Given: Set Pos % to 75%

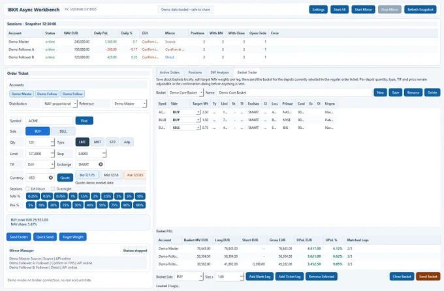Looking at the screenshot, I should click(x=114, y=205).
